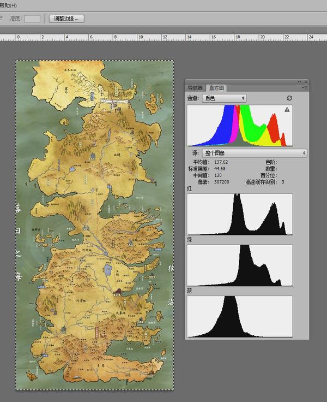Click the ruler mark labeled 20
The height and width of the screenshot is (402, 327).
pos(262,37)
